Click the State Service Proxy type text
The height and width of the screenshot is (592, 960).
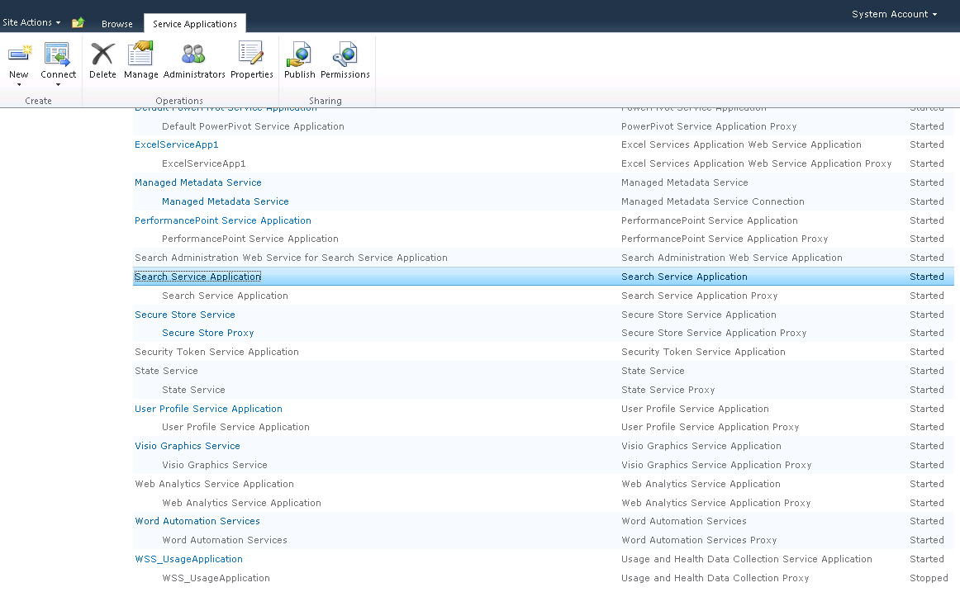coord(668,391)
